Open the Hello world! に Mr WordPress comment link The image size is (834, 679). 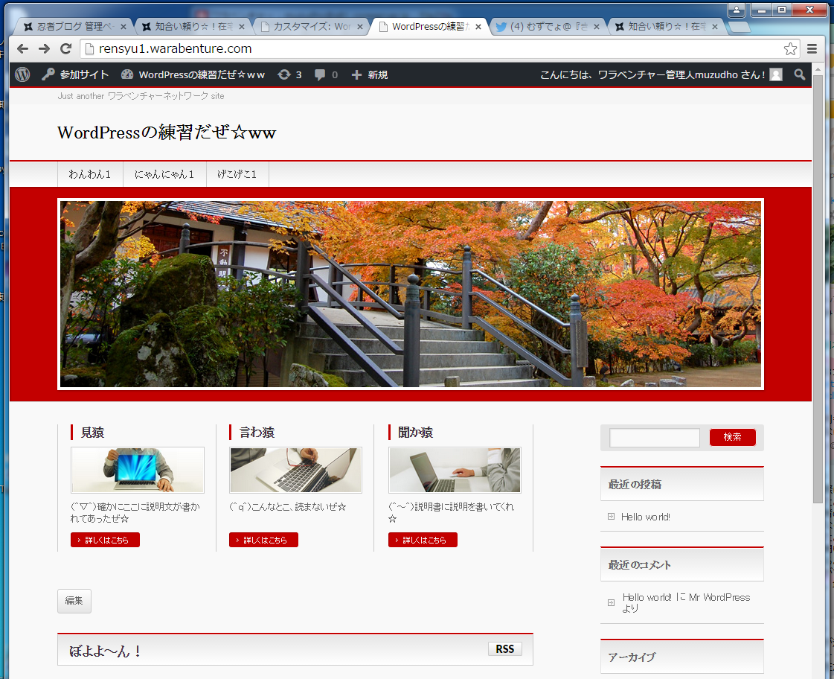pos(686,602)
